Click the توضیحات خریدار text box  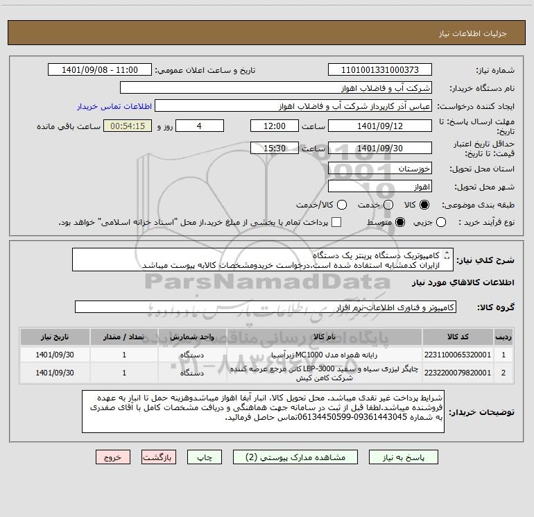pos(263,412)
